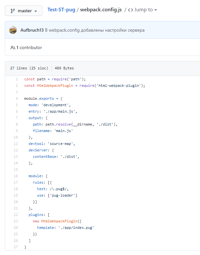Click line number 16 at module
This screenshot has width=200, height=255.
pos(16,176)
